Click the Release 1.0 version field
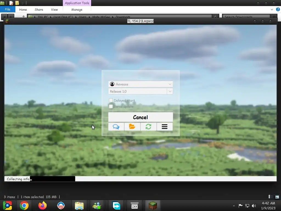 pos(138,91)
